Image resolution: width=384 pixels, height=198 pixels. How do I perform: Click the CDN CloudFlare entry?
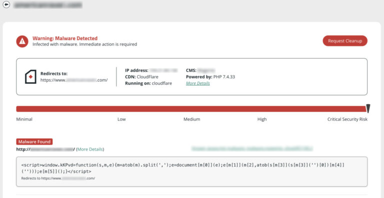tap(141, 77)
